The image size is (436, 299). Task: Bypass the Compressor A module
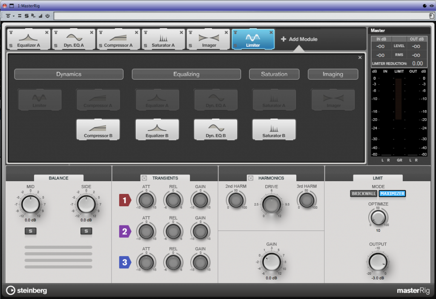click(101, 32)
